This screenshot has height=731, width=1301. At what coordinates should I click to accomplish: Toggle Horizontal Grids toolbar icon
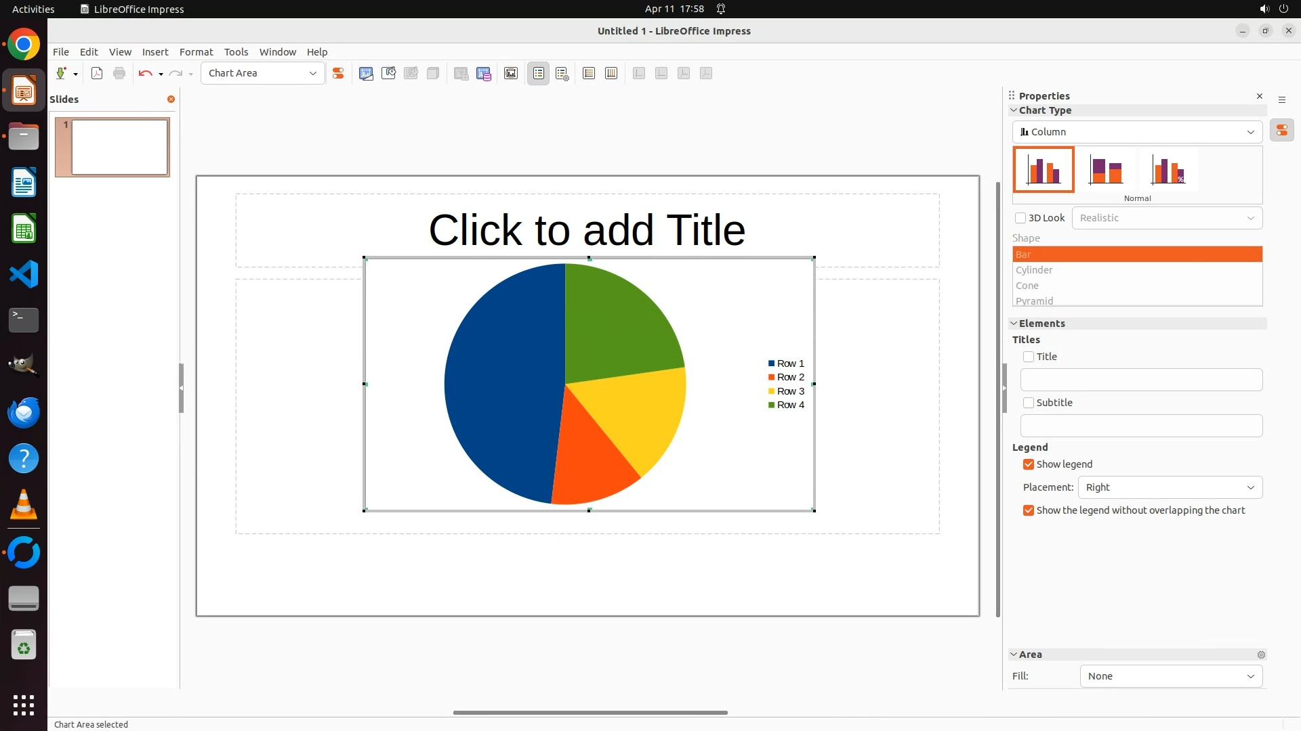tap(589, 73)
